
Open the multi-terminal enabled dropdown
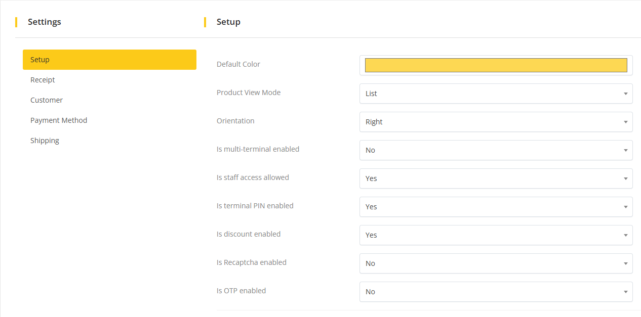[496, 150]
